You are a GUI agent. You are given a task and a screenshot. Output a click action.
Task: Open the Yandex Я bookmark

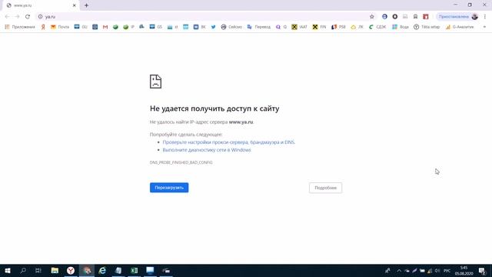pos(43,27)
